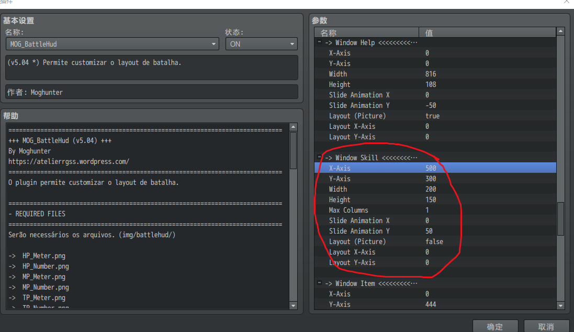Select Slide Animation Y row valued -50
The height and width of the screenshot is (332, 574).
click(x=435, y=105)
